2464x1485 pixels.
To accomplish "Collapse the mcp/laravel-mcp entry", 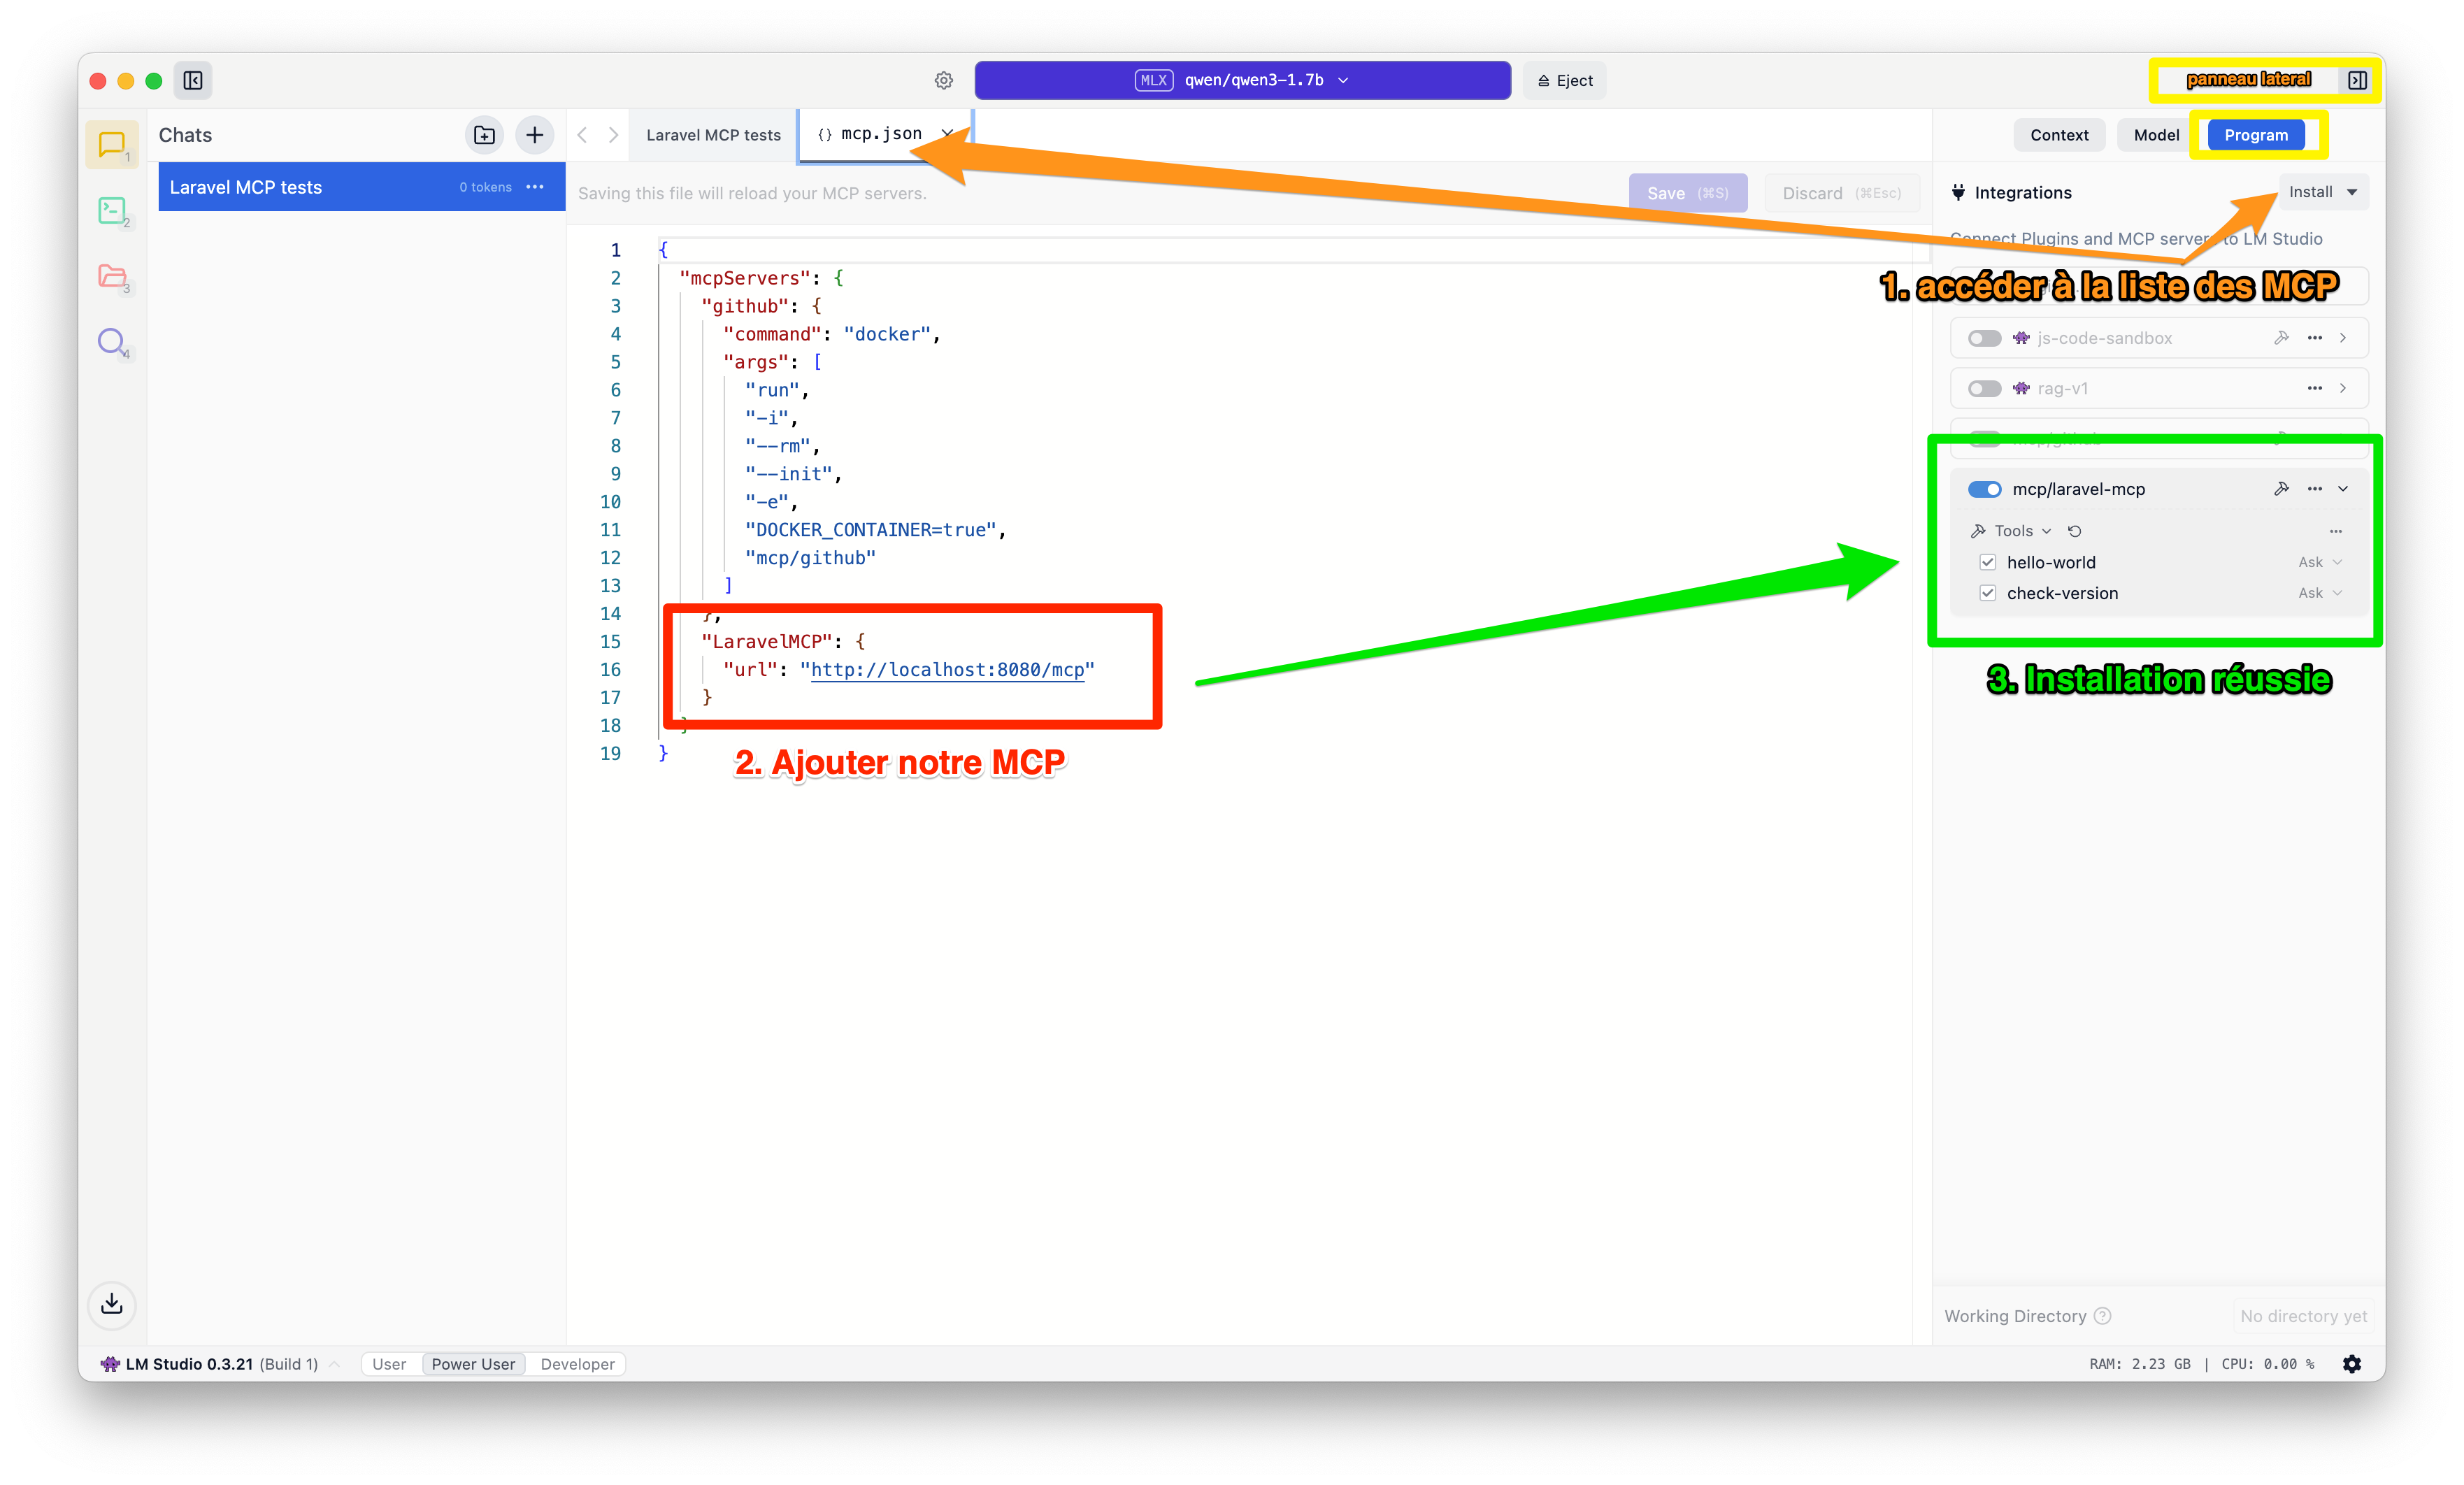I will click(x=2343, y=489).
